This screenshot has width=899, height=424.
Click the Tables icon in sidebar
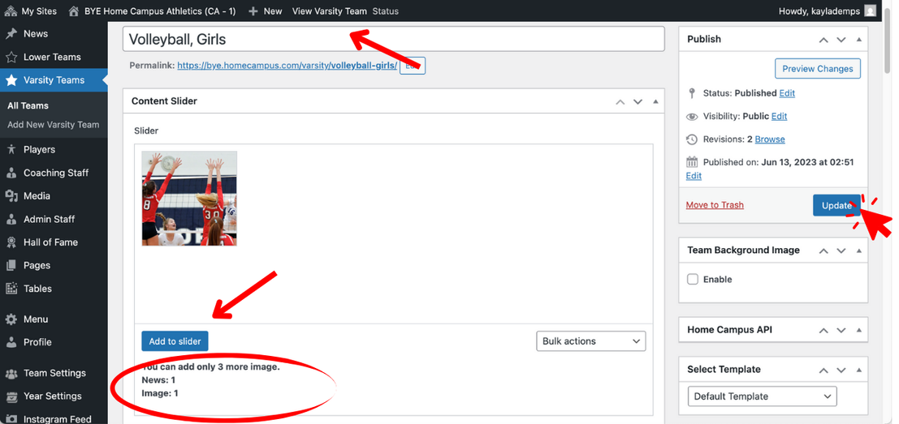tap(11, 289)
